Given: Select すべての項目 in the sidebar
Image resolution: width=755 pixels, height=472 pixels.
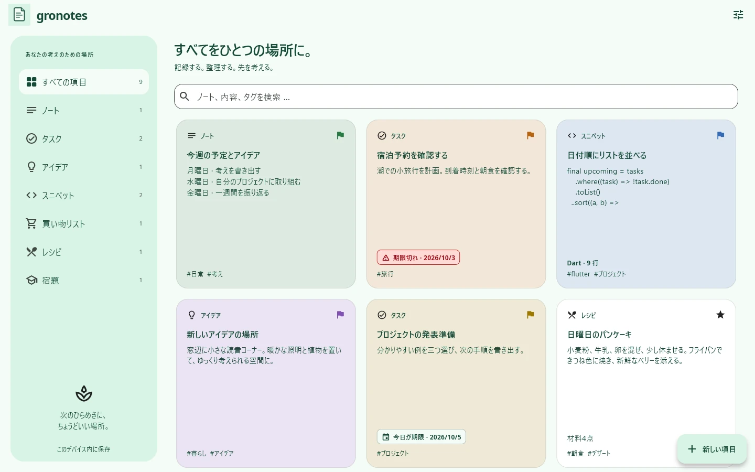Looking at the screenshot, I should (x=84, y=82).
